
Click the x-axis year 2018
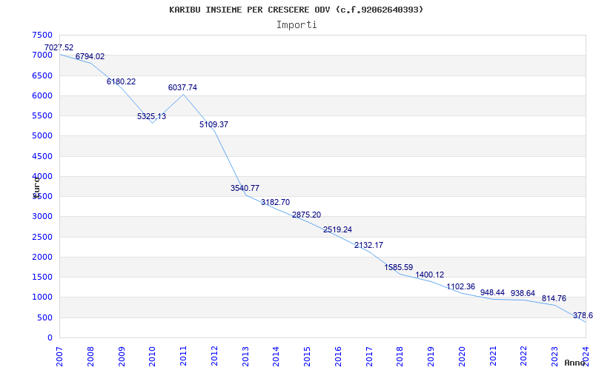coord(400,357)
